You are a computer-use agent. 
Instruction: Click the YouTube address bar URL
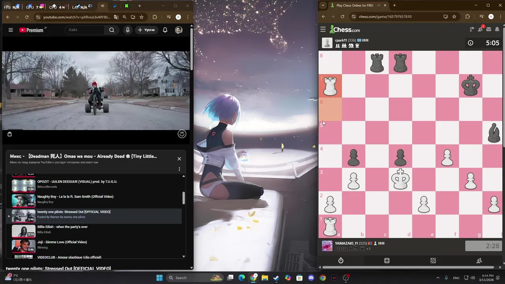[x=77, y=17]
